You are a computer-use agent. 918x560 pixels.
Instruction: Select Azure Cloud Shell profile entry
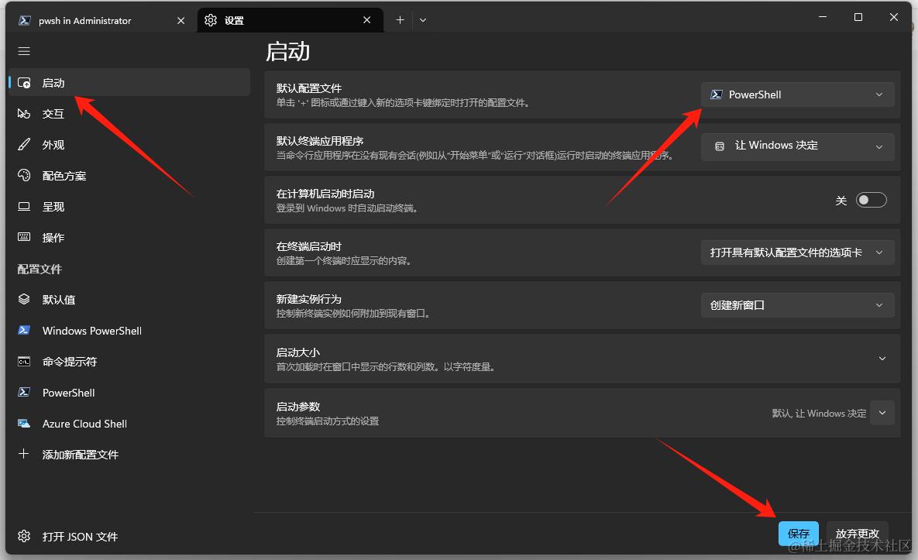tap(129, 424)
